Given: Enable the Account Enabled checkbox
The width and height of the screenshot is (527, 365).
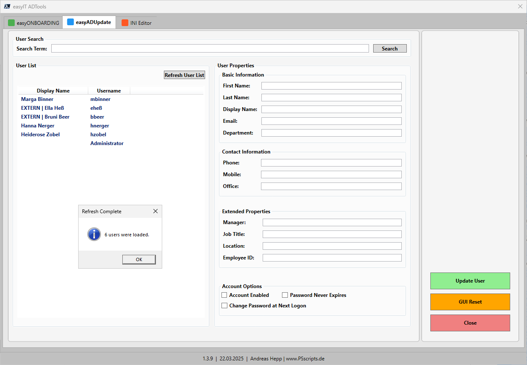Looking at the screenshot, I should 224,295.
